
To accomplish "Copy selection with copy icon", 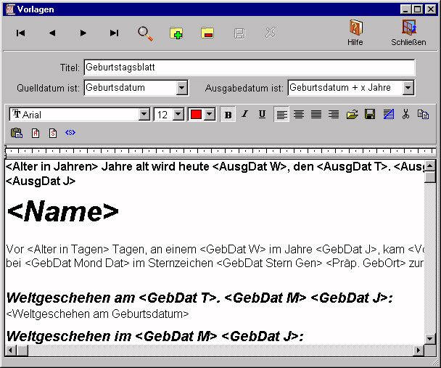I will coord(424,114).
